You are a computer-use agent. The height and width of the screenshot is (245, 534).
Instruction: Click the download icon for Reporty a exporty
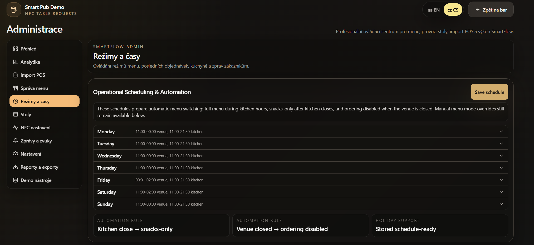pyautogui.click(x=16, y=167)
